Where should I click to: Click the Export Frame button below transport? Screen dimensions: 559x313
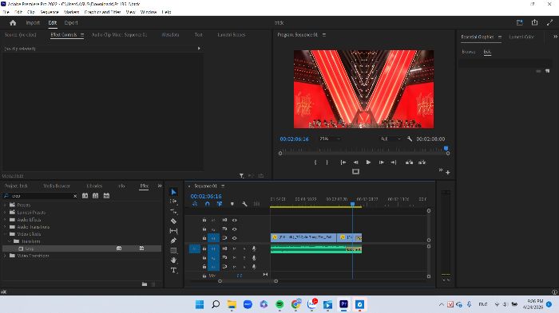[x=356, y=171]
